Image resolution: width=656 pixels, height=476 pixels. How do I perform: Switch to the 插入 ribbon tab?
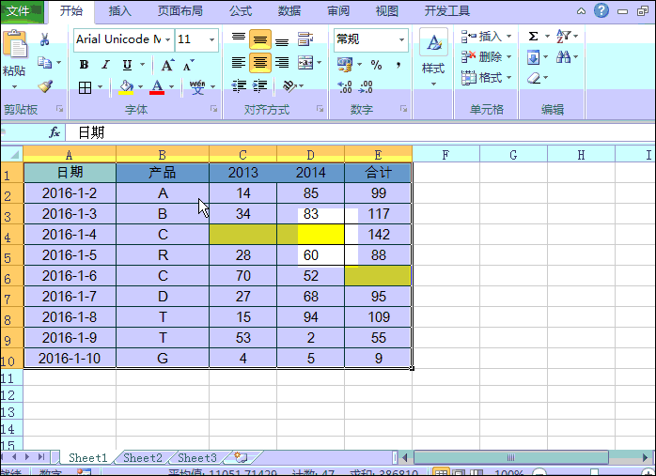120,11
